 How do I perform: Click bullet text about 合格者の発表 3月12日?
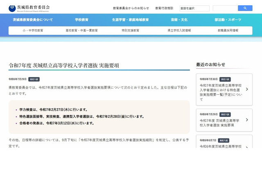pos(56,123)
